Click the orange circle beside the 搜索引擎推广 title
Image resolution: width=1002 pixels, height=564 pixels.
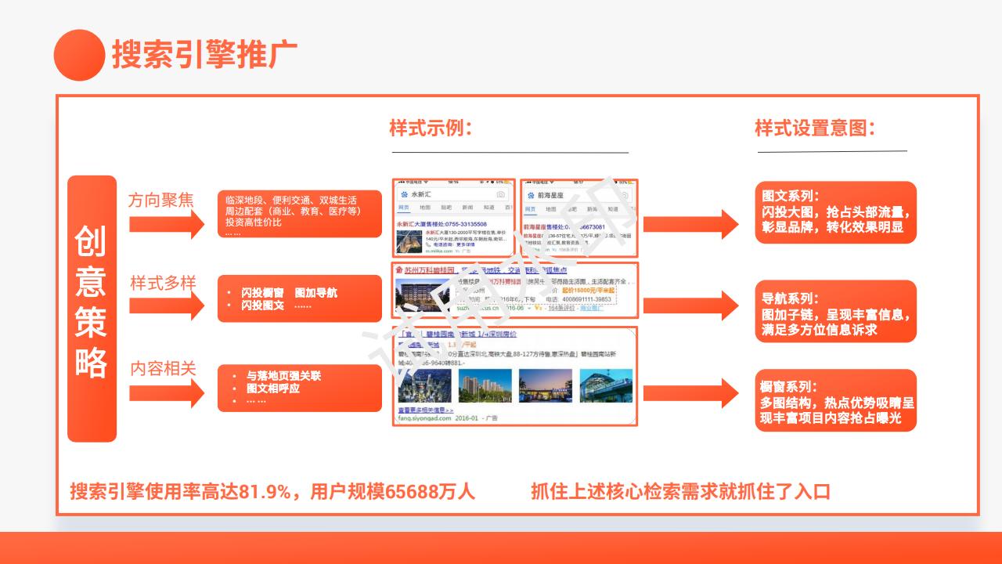(79, 55)
